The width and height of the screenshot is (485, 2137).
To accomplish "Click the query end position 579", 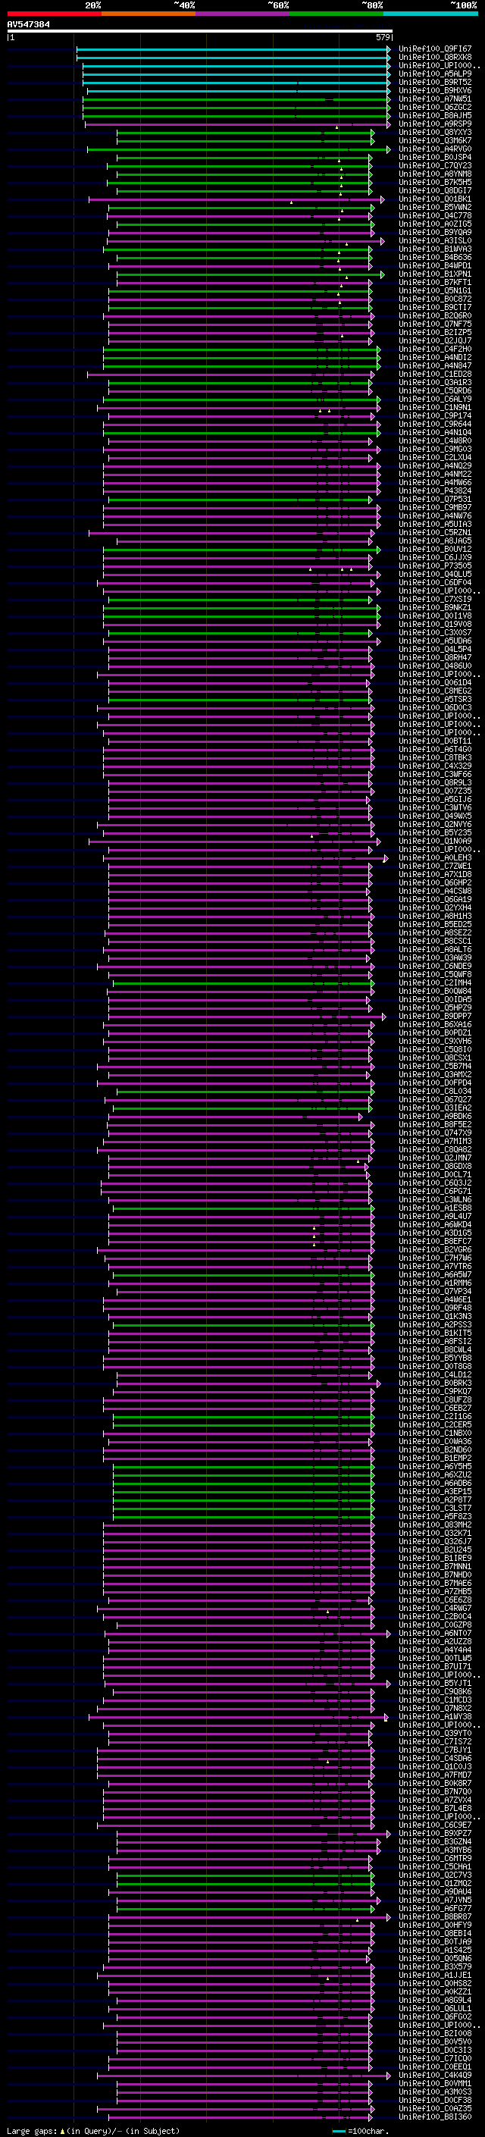I will click(x=382, y=37).
